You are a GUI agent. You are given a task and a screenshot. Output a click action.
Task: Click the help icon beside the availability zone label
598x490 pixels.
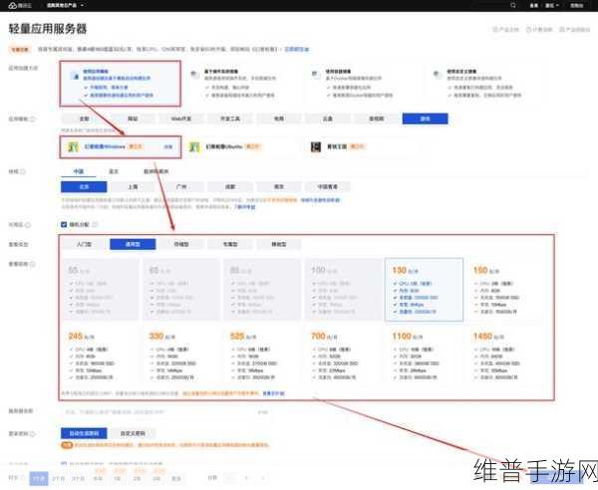(28, 225)
